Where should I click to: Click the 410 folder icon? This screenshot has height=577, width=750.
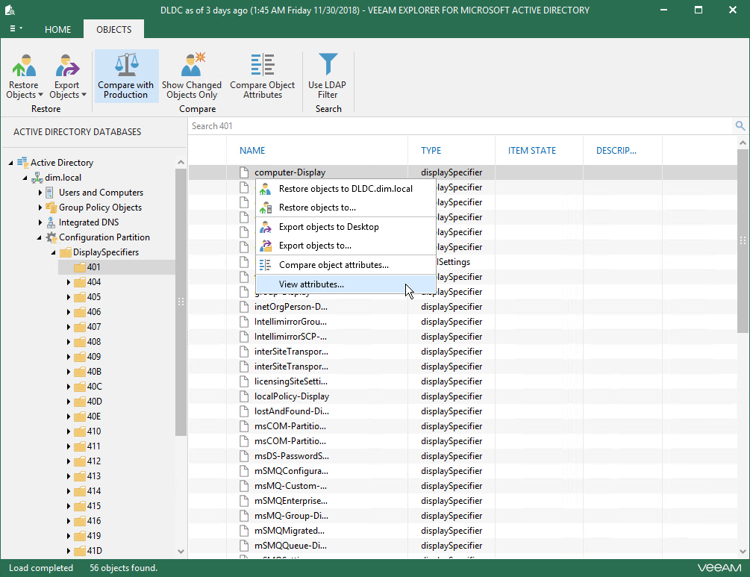(x=79, y=431)
